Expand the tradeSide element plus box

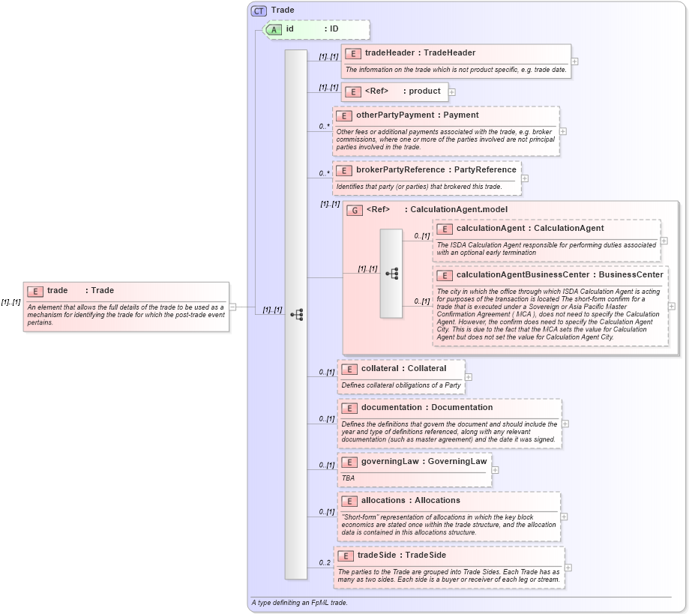point(568,568)
